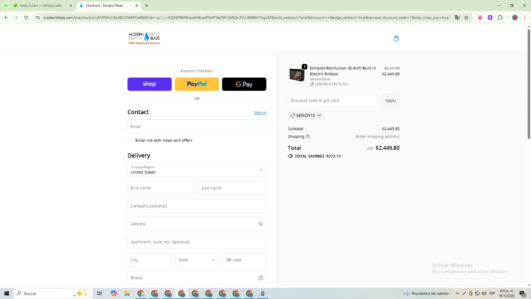Click the phone field help icon
531x299 pixels.
tap(261, 278)
